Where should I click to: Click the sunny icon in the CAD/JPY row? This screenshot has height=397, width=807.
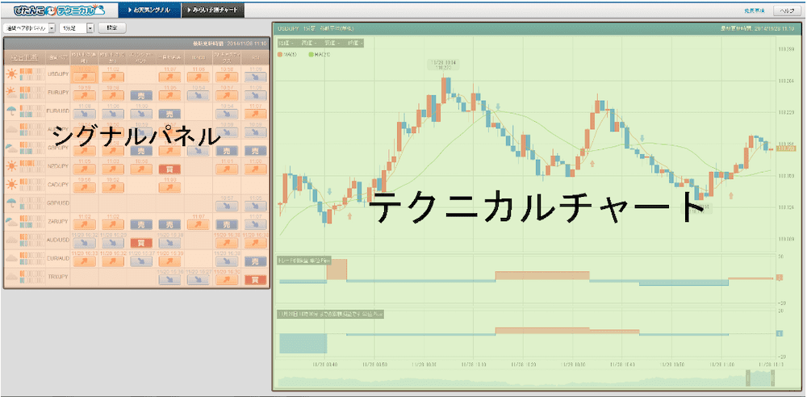coord(12,184)
